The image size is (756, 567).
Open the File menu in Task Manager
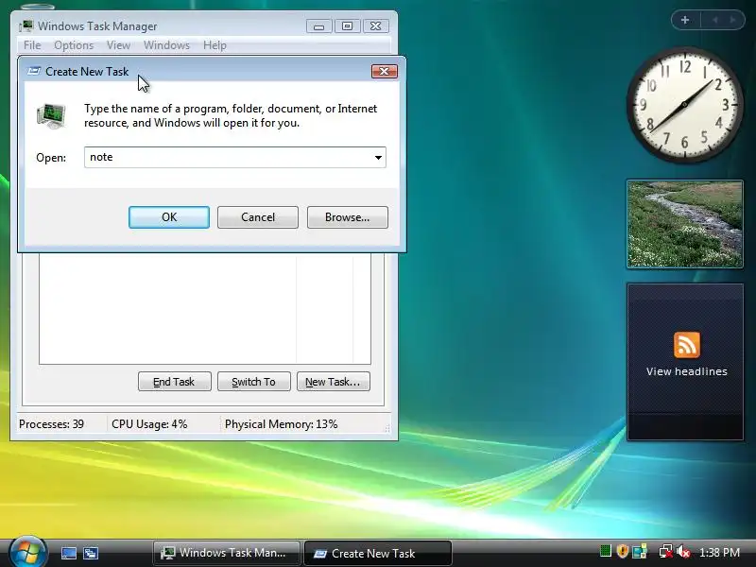(x=32, y=45)
